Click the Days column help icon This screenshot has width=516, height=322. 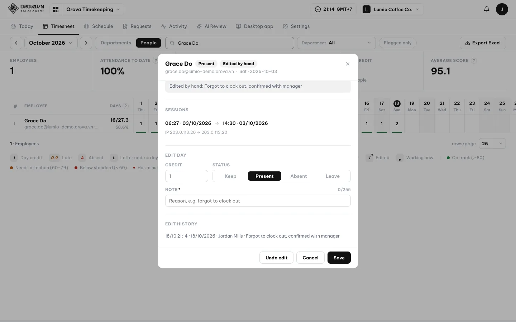(x=126, y=106)
